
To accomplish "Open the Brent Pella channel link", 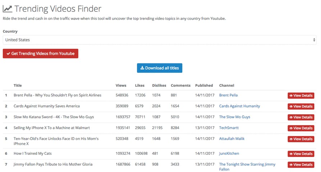I will (x=228, y=95).
